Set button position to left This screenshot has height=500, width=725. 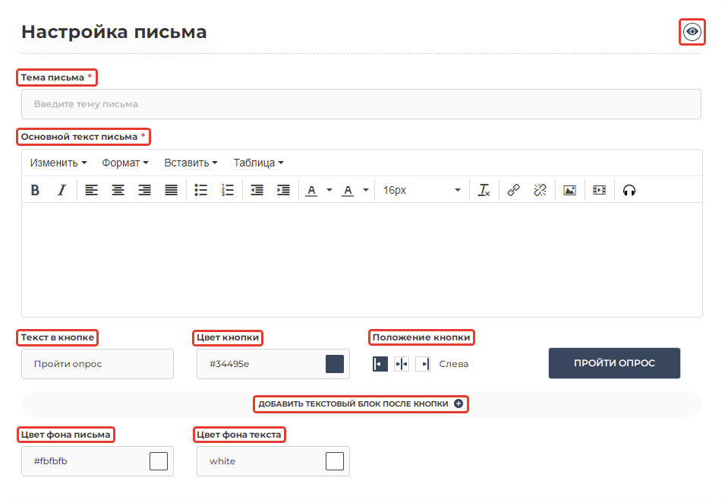point(380,364)
